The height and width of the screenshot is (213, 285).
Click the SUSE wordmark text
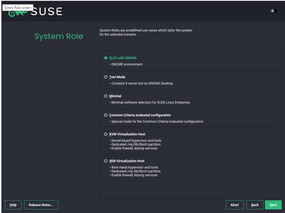tap(46, 11)
